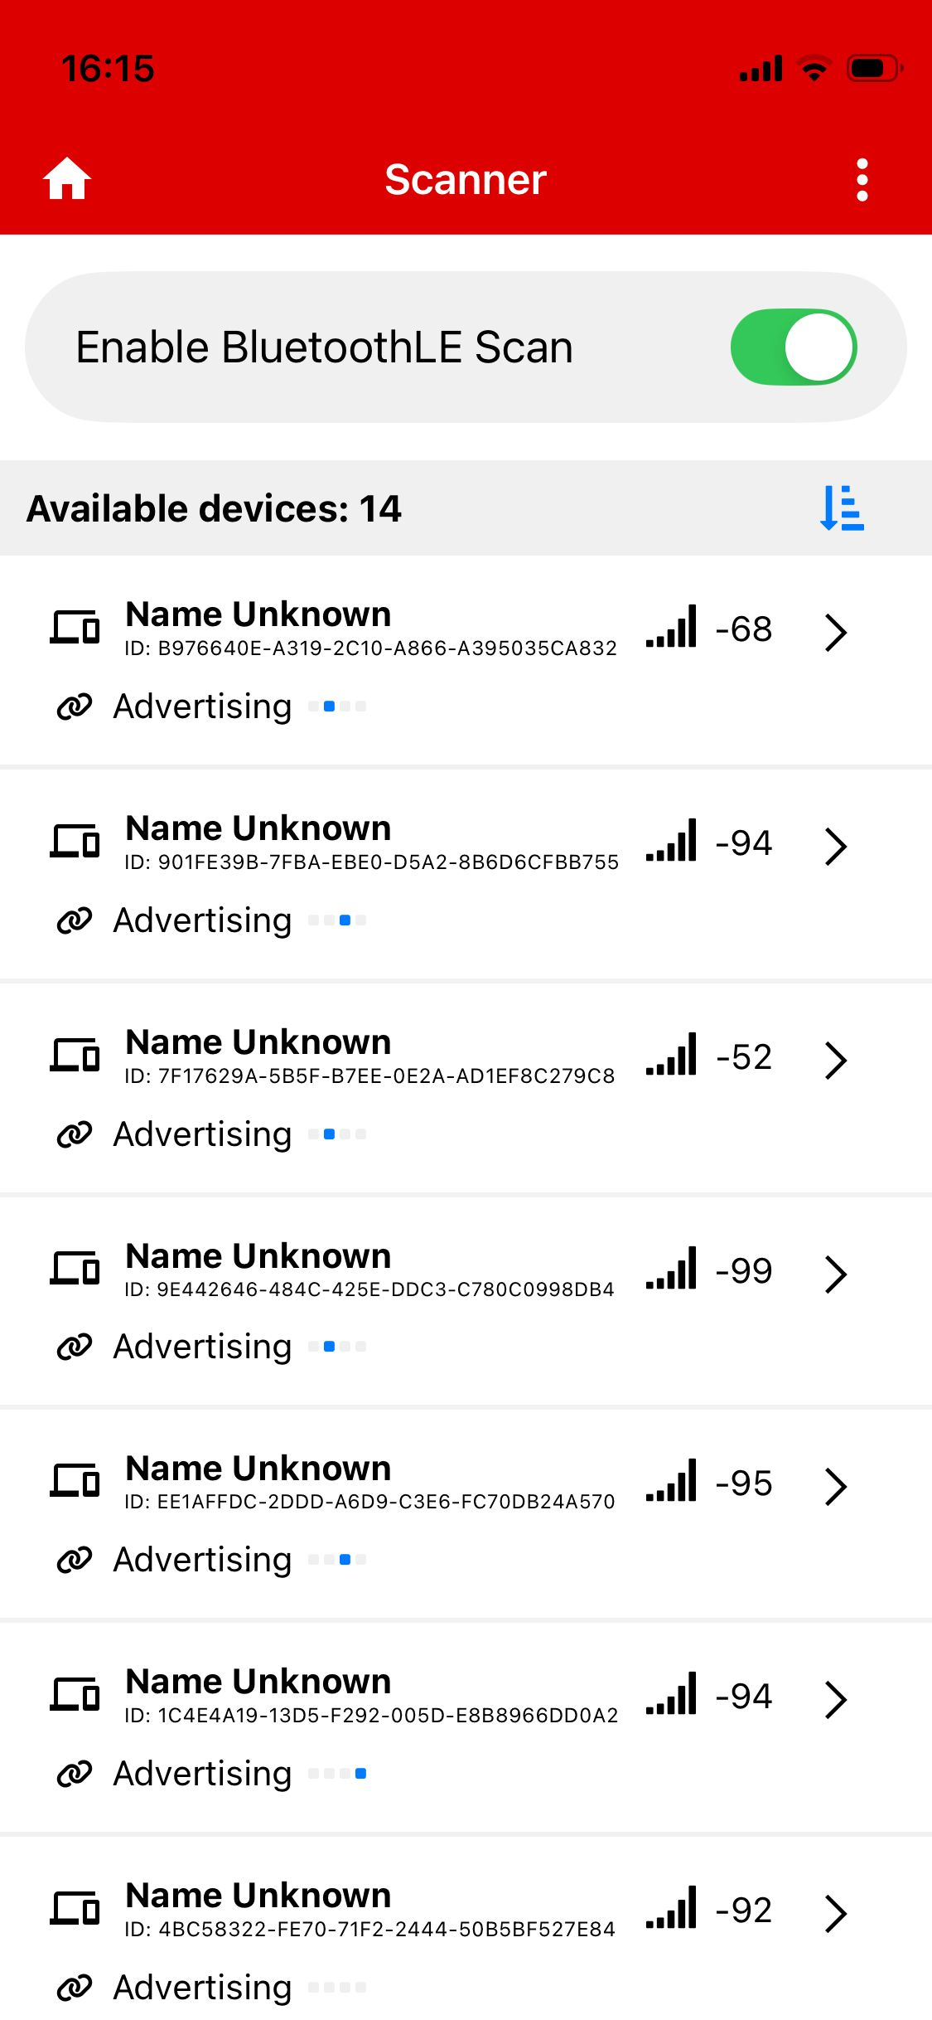Click device icon for the 7F17629A entry
Image resolution: width=932 pixels, height=2020 pixels.
[75, 1056]
